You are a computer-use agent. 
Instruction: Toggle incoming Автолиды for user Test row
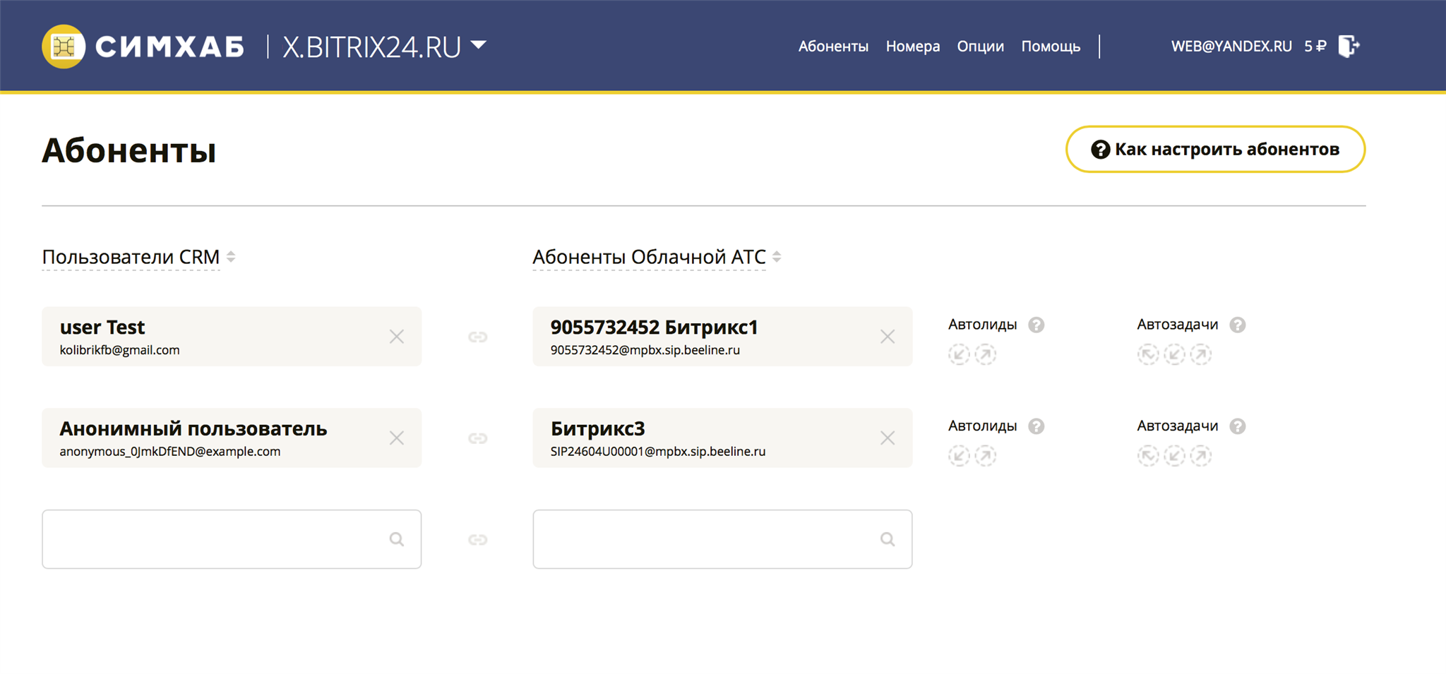click(959, 354)
